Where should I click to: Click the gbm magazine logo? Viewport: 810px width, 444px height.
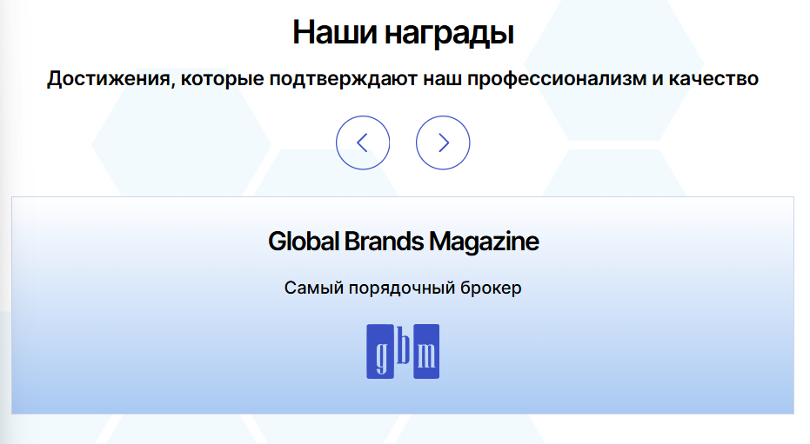point(403,351)
